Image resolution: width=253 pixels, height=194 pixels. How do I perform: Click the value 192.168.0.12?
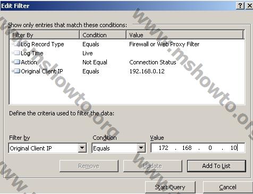[x=147, y=71]
